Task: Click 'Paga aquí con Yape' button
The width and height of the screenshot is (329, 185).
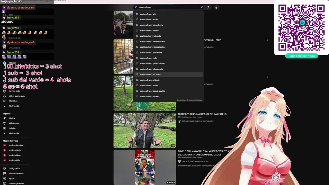Action: (301, 56)
